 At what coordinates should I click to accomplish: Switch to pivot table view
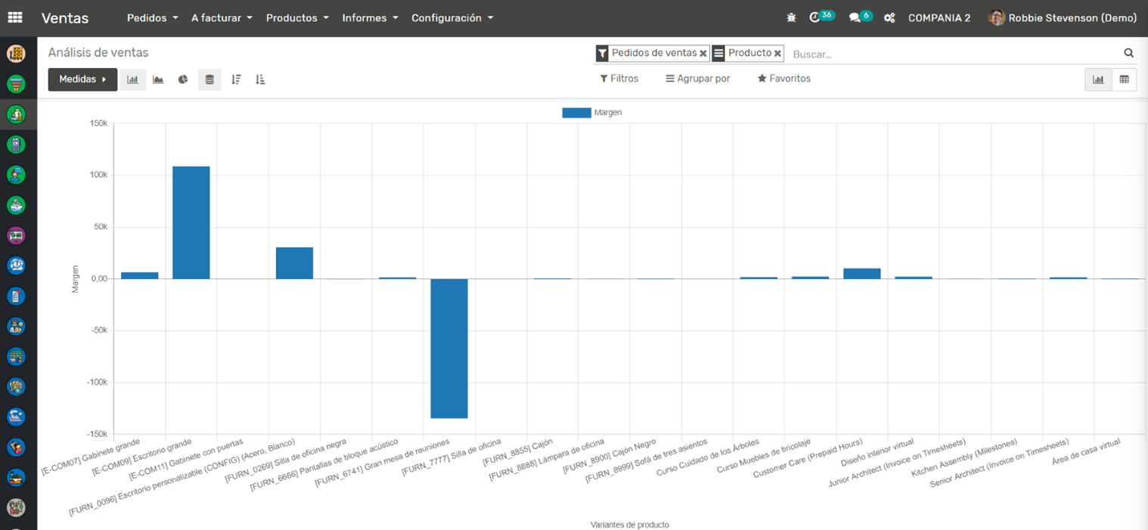[1124, 79]
